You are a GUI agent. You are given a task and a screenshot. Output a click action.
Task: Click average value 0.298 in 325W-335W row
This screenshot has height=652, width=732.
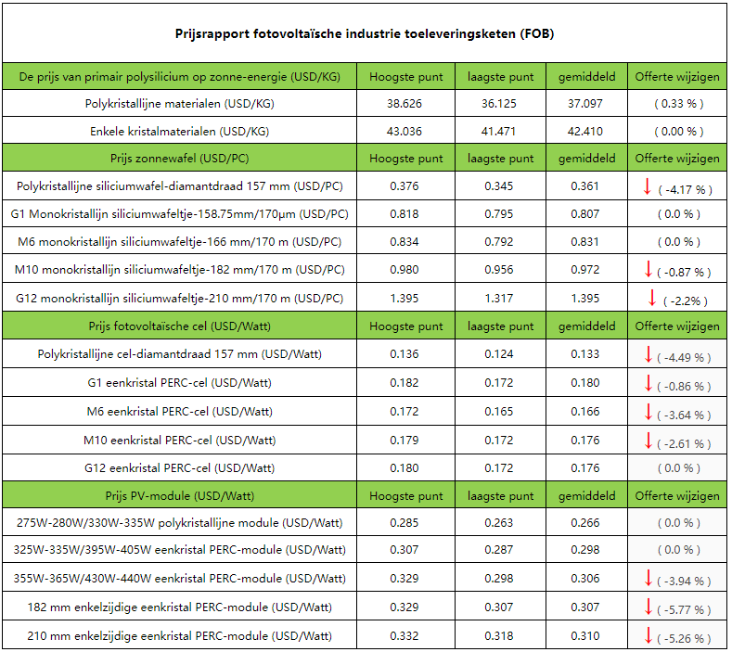pyautogui.click(x=585, y=550)
